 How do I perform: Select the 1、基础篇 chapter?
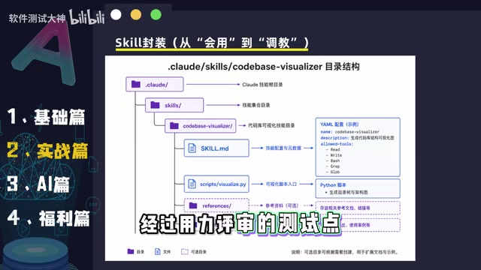(x=46, y=117)
